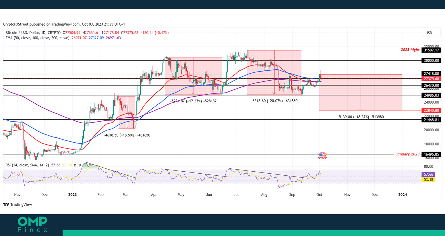Click the high value H27665.61
This screenshot has height=236, width=445.
[x=91, y=33]
